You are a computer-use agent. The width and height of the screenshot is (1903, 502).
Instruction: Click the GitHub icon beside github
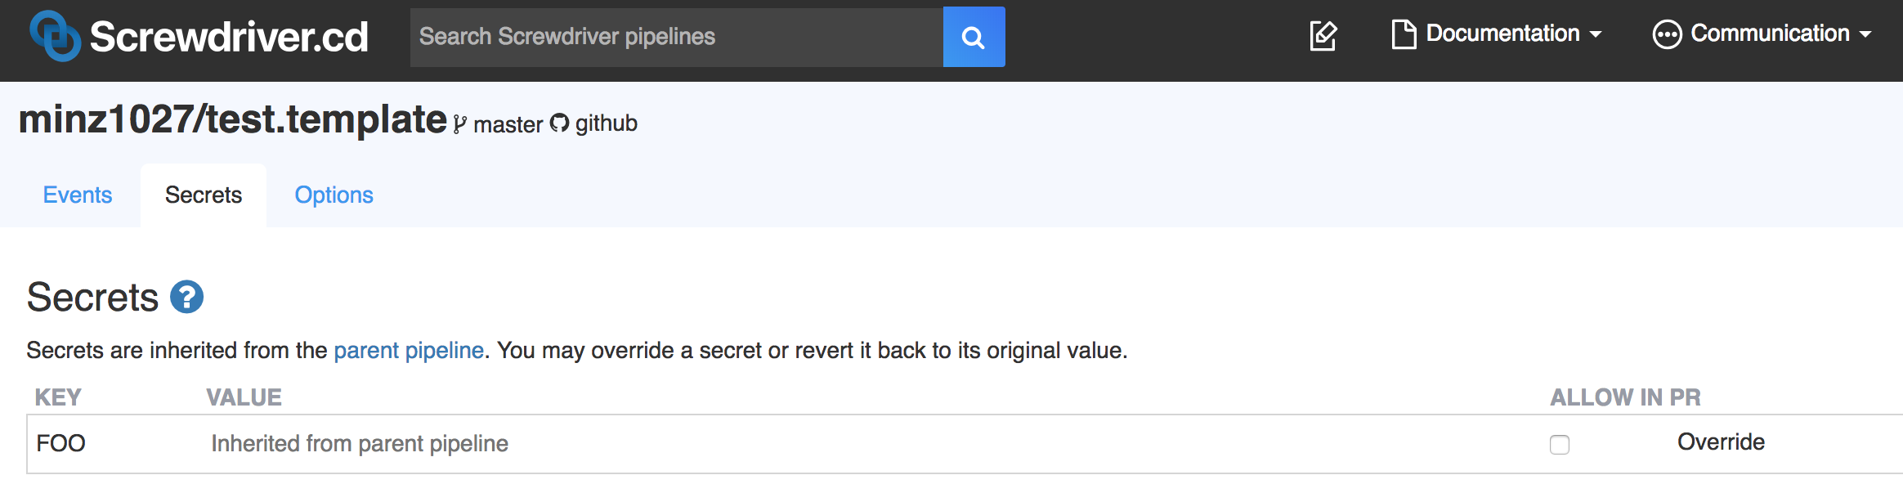click(559, 123)
